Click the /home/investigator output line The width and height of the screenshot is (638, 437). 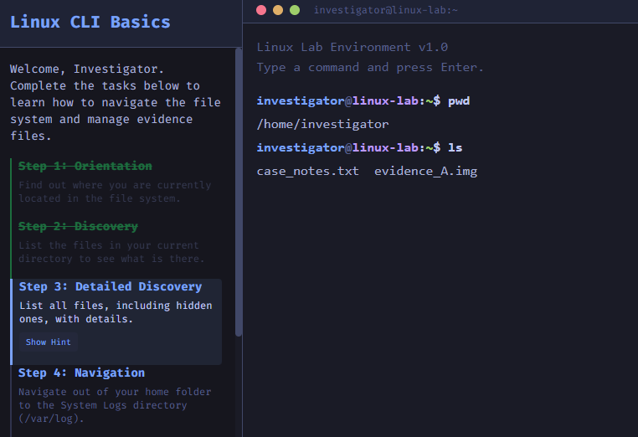tap(322, 124)
